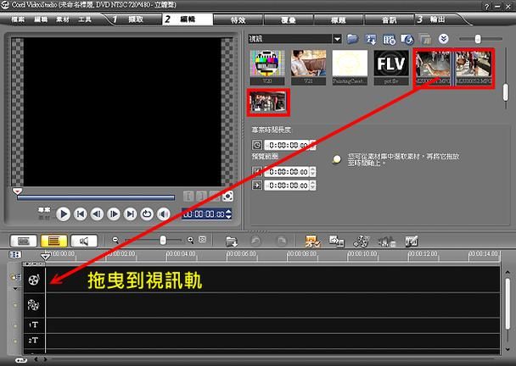
Task: Adjust the timeline zoom slider
Action: click(x=163, y=240)
